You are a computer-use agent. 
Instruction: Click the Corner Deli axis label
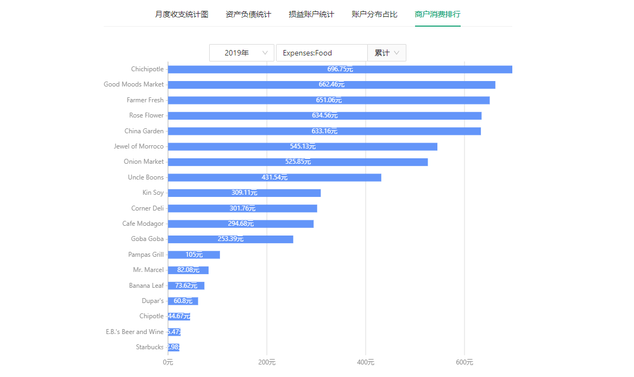(147, 208)
